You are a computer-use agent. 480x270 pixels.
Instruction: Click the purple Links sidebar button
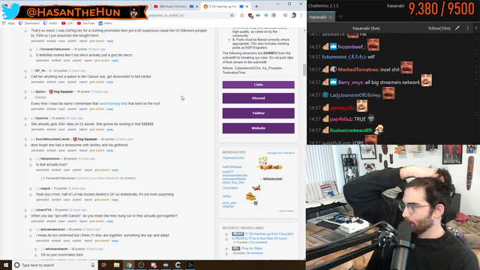pos(258,85)
